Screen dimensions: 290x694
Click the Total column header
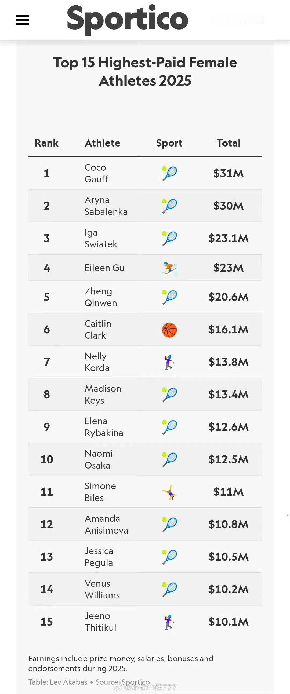[229, 143]
